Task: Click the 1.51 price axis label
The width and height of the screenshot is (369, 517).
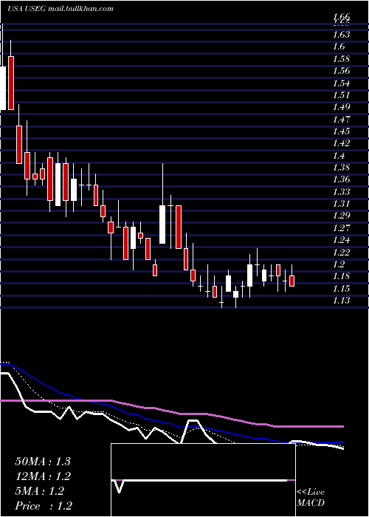Action: 341,95
